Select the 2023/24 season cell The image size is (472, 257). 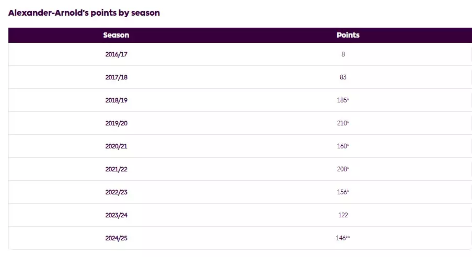pyautogui.click(x=116, y=215)
